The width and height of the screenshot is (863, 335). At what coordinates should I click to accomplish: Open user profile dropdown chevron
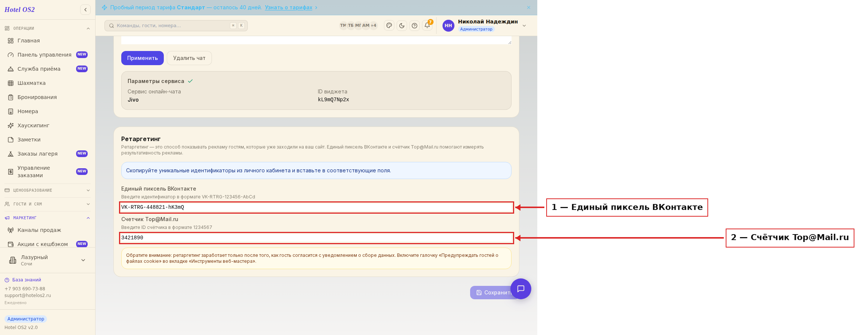pyautogui.click(x=524, y=26)
